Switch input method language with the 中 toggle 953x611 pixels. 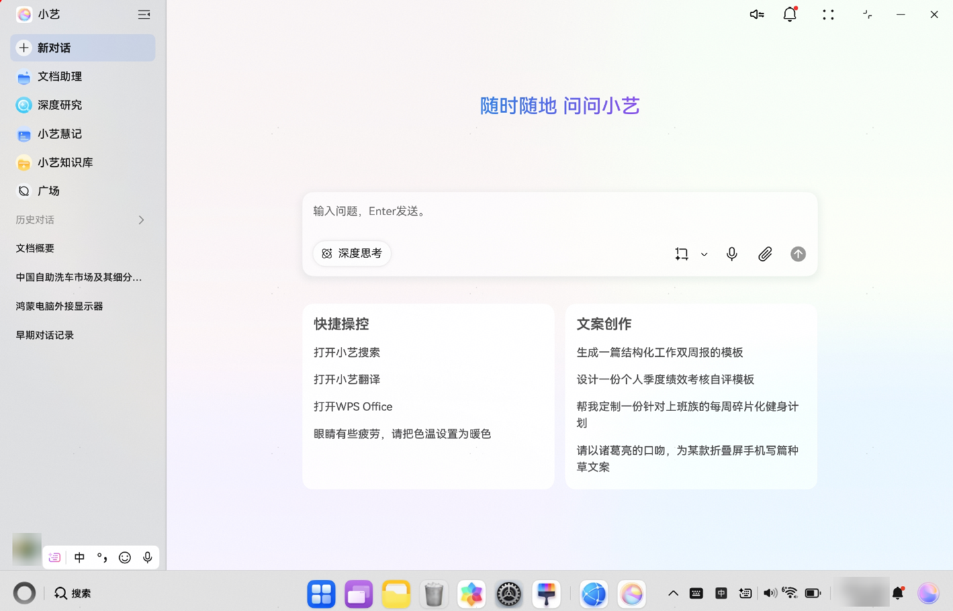click(x=79, y=557)
